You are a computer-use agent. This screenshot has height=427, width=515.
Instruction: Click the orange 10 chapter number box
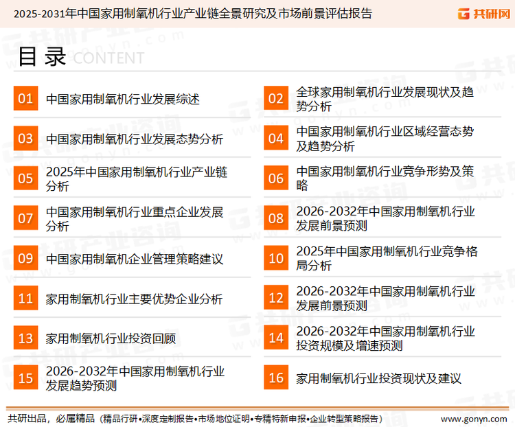tap(276, 258)
